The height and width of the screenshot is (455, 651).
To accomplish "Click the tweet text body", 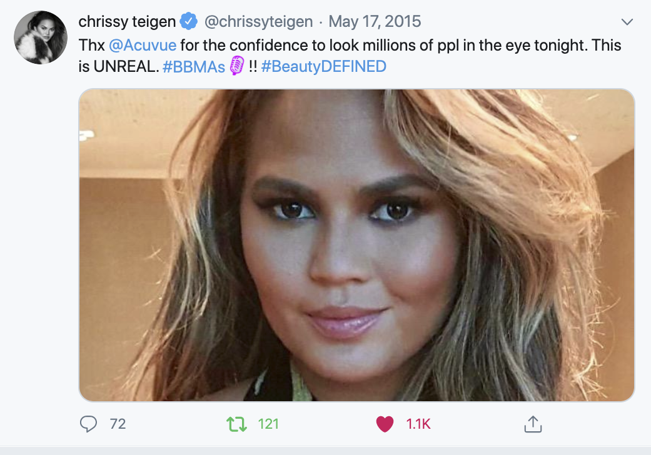I will click(x=375, y=46).
